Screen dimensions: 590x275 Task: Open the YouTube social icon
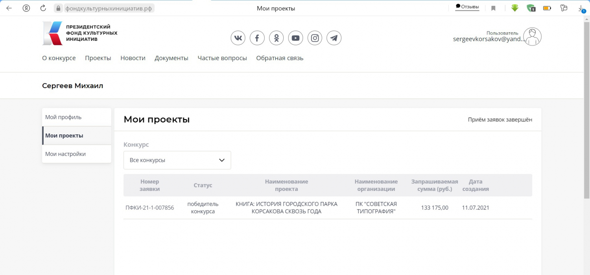pos(296,38)
